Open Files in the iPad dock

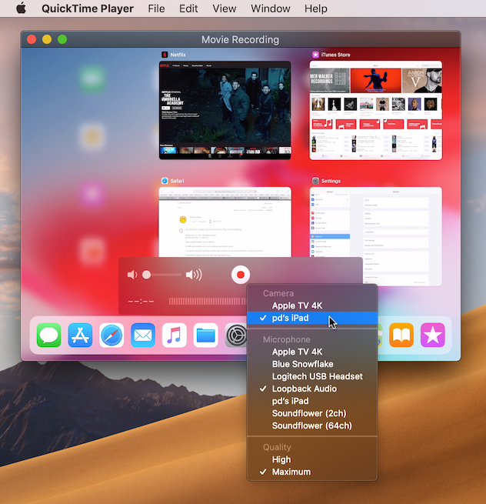click(205, 335)
